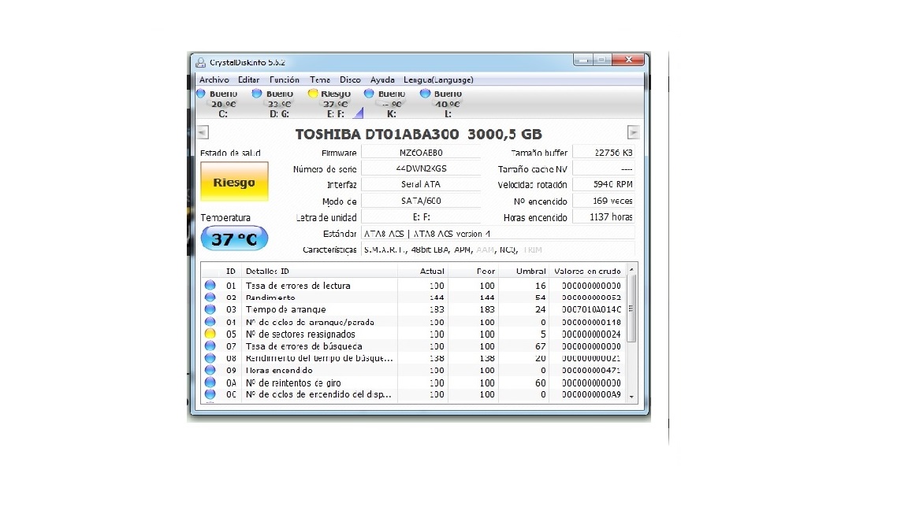Click the Tamaño caché NV value field
The image size is (908, 510).
tap(604, 169)
